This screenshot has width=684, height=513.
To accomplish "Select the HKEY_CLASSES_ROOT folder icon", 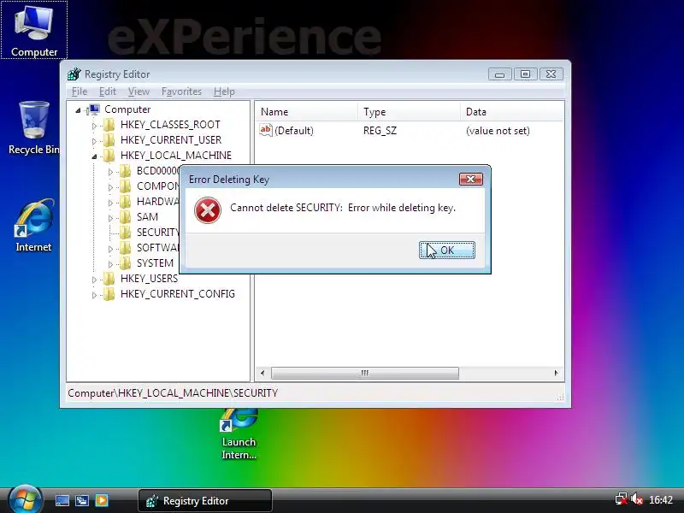I will (x=109, y=125).
